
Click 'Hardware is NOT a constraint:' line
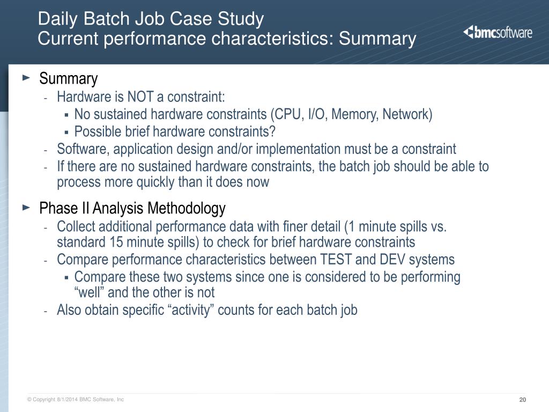(x=141, y=97)
